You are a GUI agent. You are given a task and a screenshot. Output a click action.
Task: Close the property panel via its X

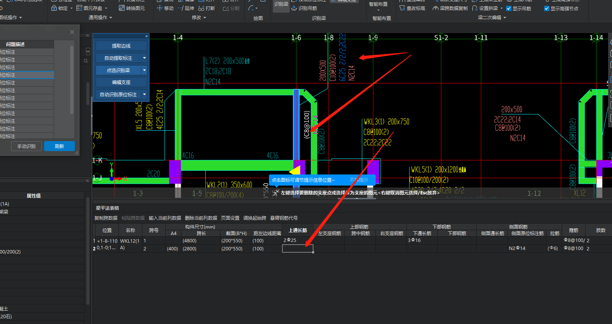(87, 181)
